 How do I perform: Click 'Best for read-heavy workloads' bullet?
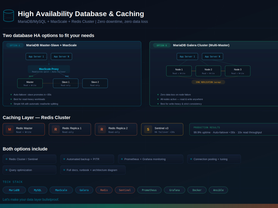29,99
